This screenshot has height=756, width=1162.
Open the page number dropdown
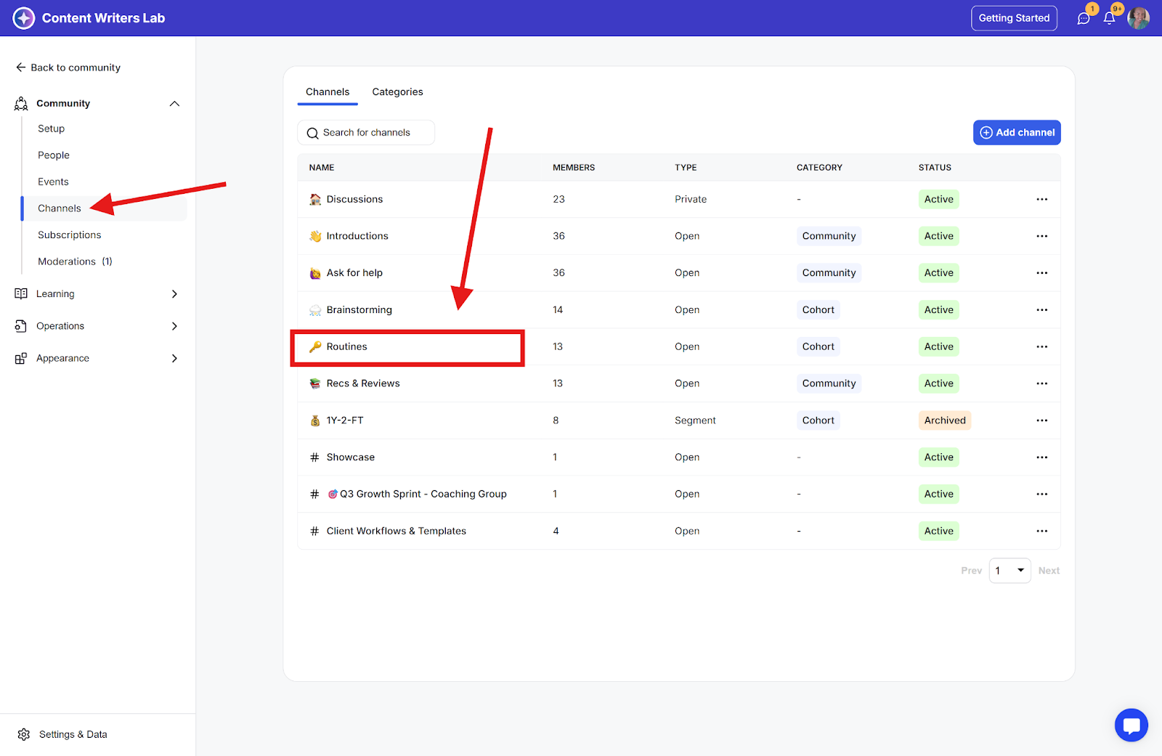[x=1009, y=571]
